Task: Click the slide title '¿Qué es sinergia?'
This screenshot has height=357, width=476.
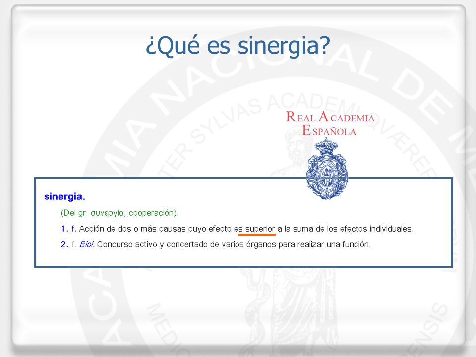Action: click(x=238, y=45)
